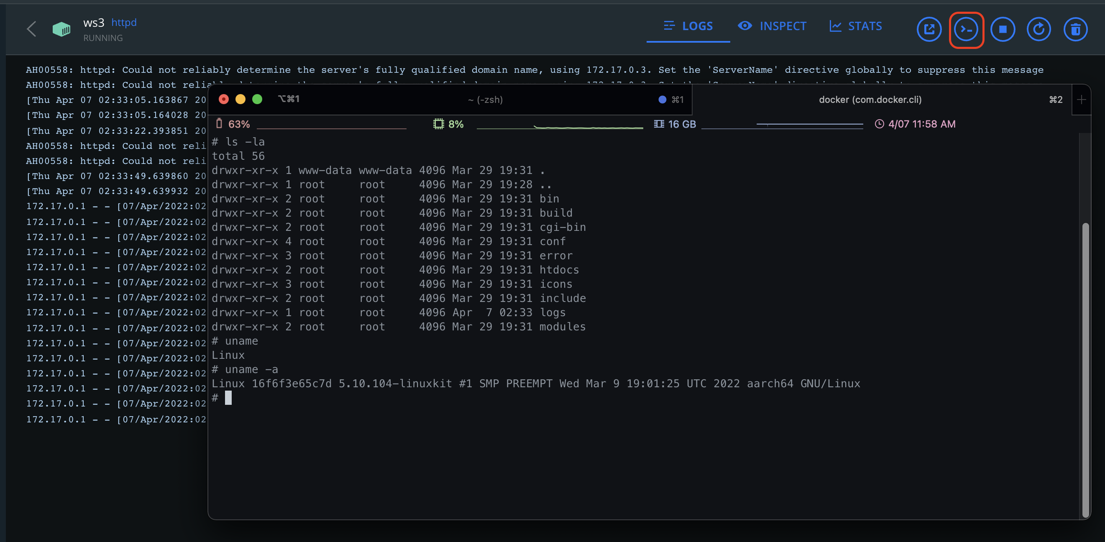Restart the ws3 container
The image size is (1105, 542).
coord(1038,29)
